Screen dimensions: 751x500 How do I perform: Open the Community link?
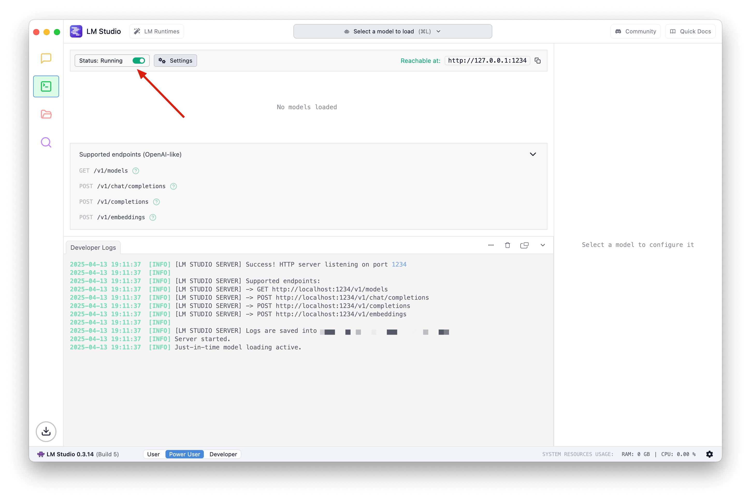point(635,31)
